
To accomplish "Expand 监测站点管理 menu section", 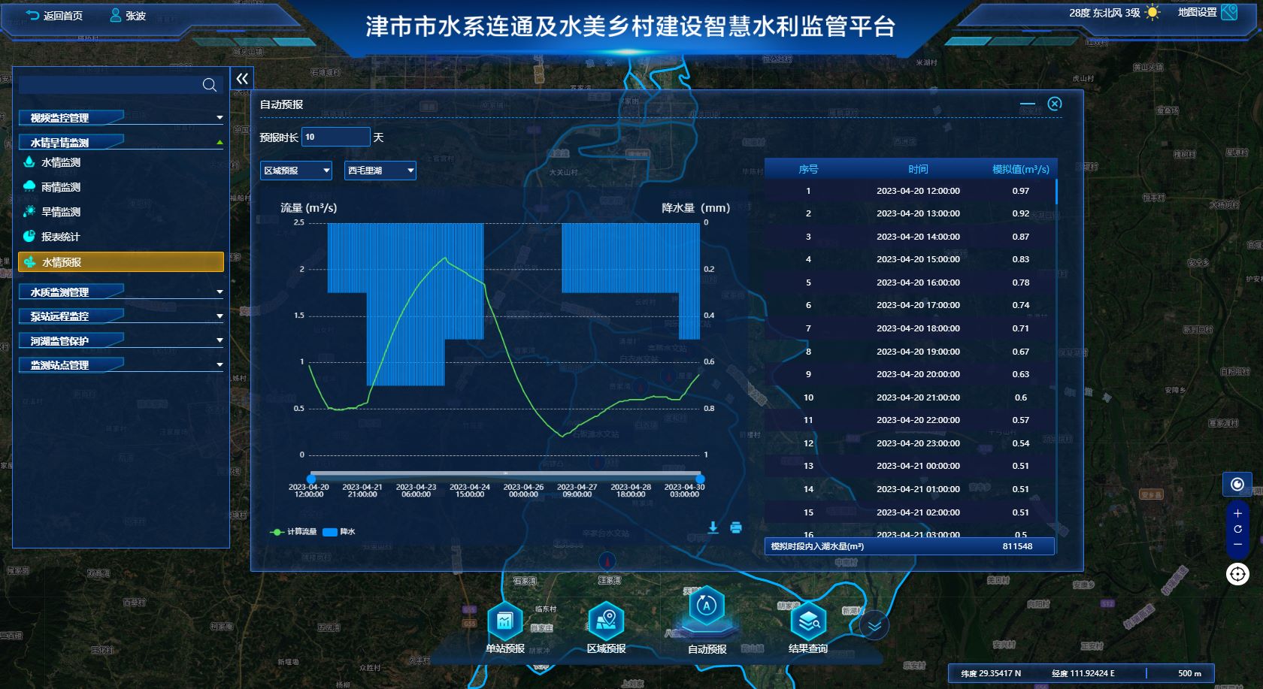I will pyautogui.click(x=121, y=364).
